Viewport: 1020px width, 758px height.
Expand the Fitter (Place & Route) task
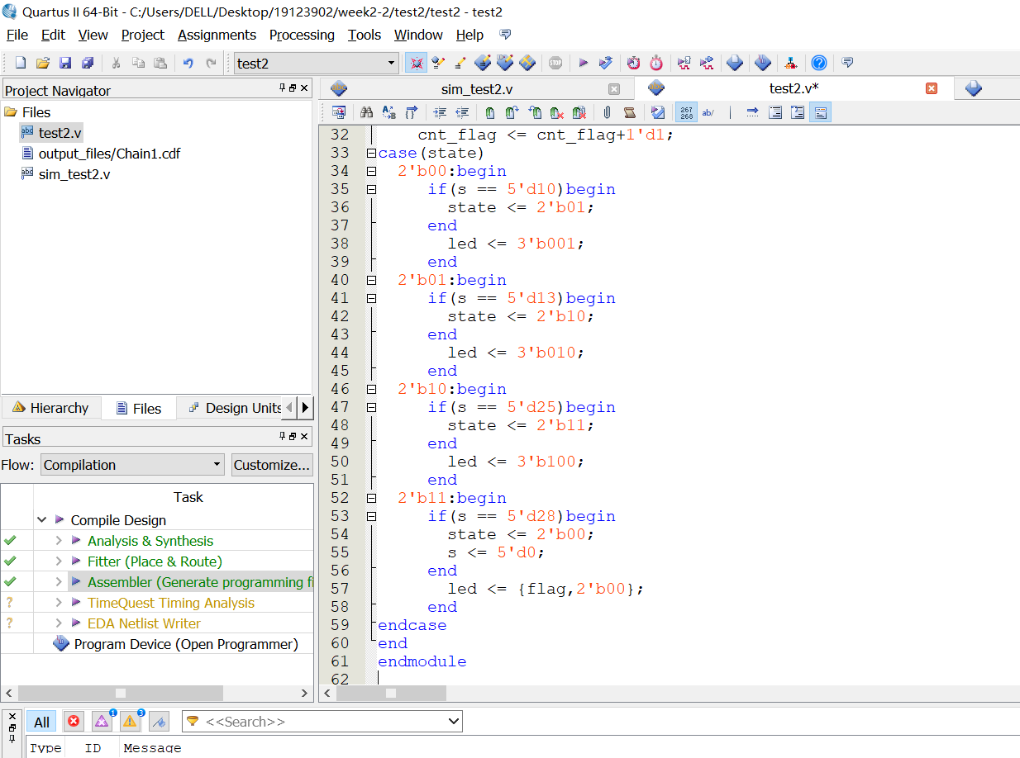click(x=59, y=561)
